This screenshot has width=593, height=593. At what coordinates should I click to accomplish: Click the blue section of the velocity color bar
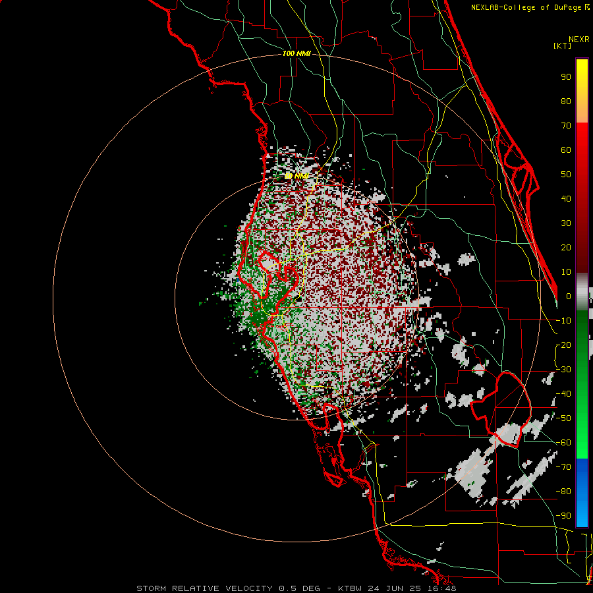[582, 492]
